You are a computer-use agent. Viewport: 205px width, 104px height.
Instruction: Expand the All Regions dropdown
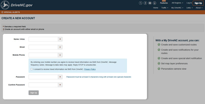(177, 3)
